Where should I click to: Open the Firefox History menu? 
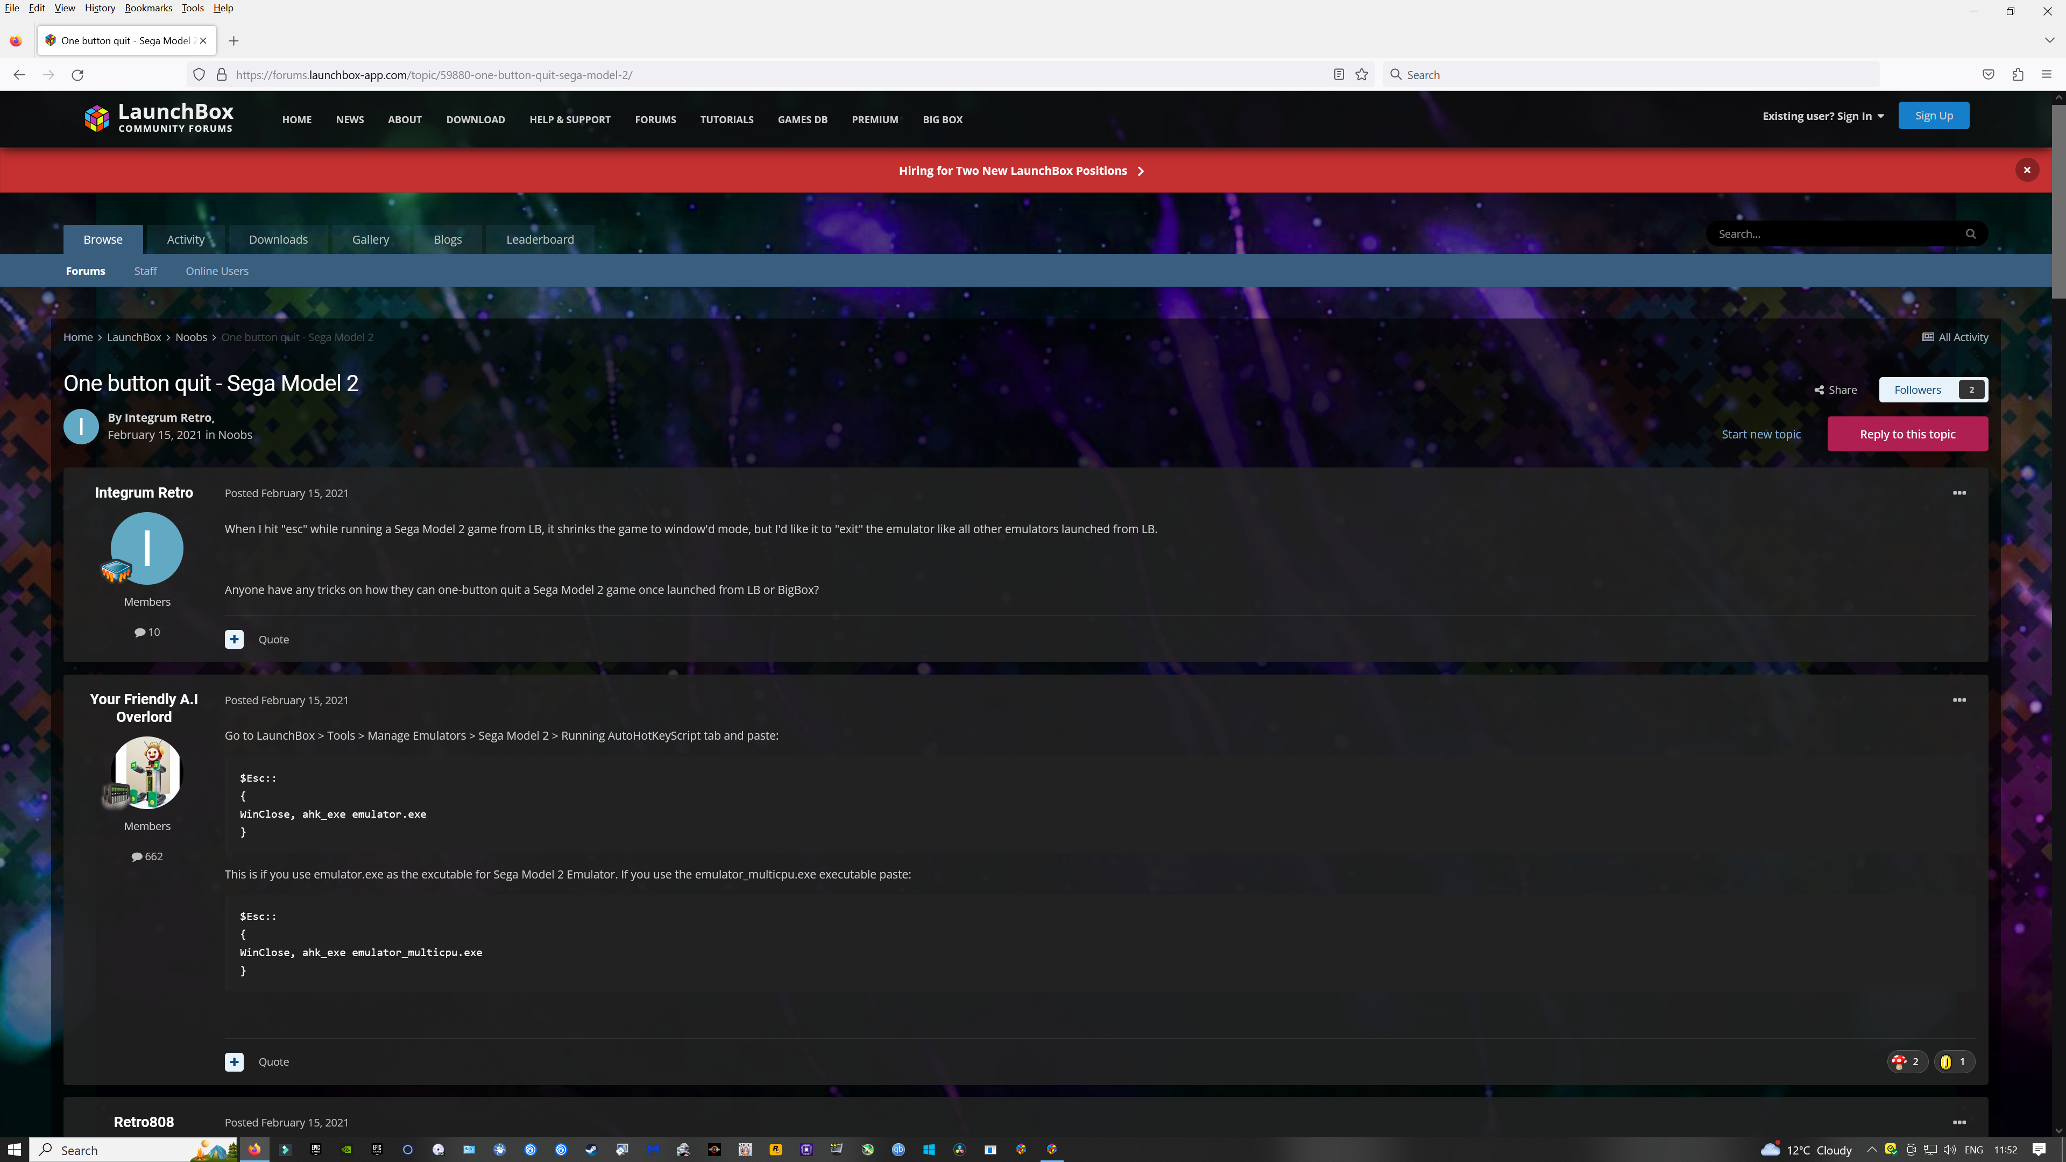(x=100, y=8)
